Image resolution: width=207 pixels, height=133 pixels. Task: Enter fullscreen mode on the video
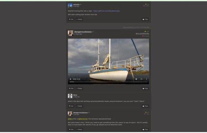pos(141,79)
